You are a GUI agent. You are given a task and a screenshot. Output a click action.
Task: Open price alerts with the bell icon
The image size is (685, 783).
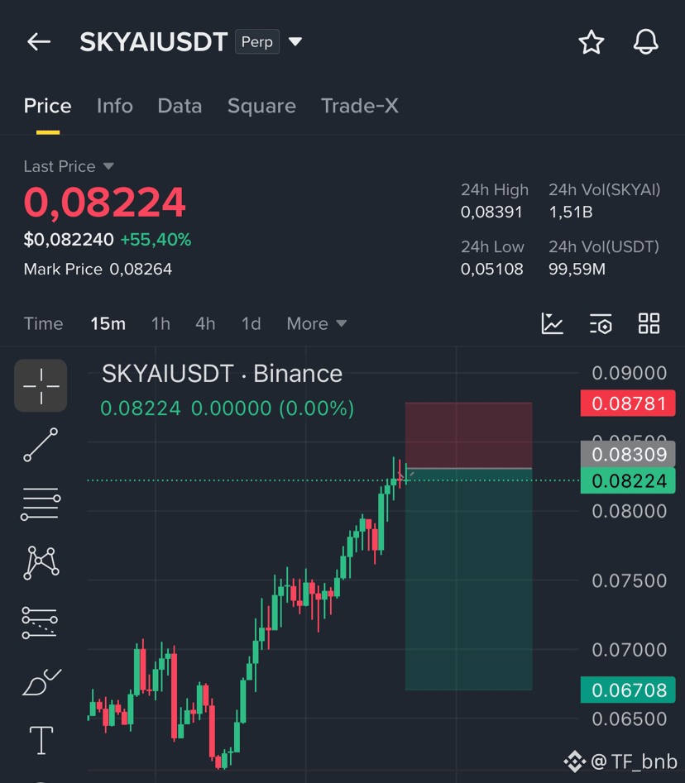(645, 41)
